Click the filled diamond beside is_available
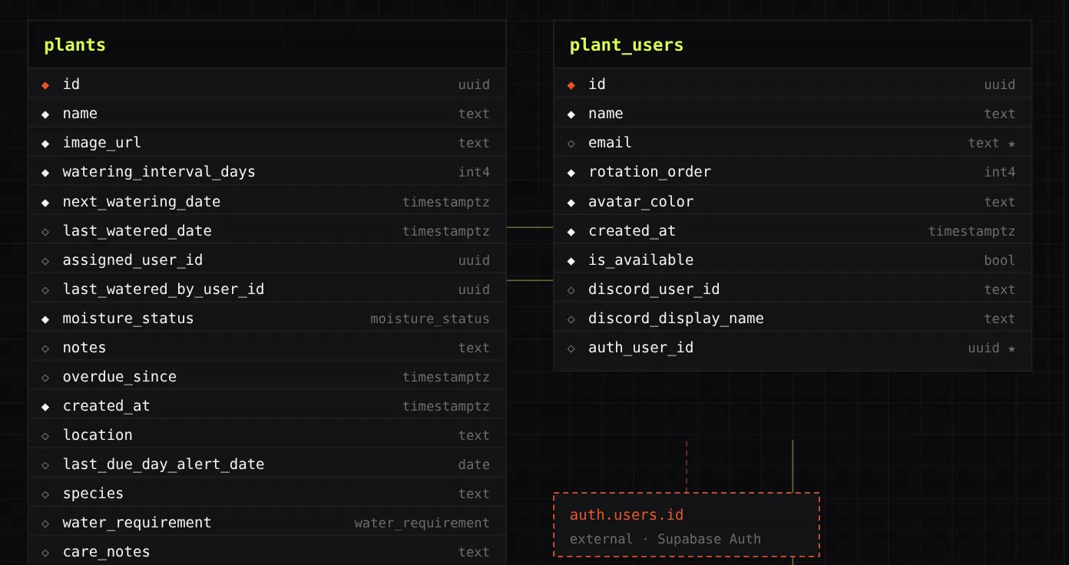The image size is (1069, 565). (x=571, y=260)
